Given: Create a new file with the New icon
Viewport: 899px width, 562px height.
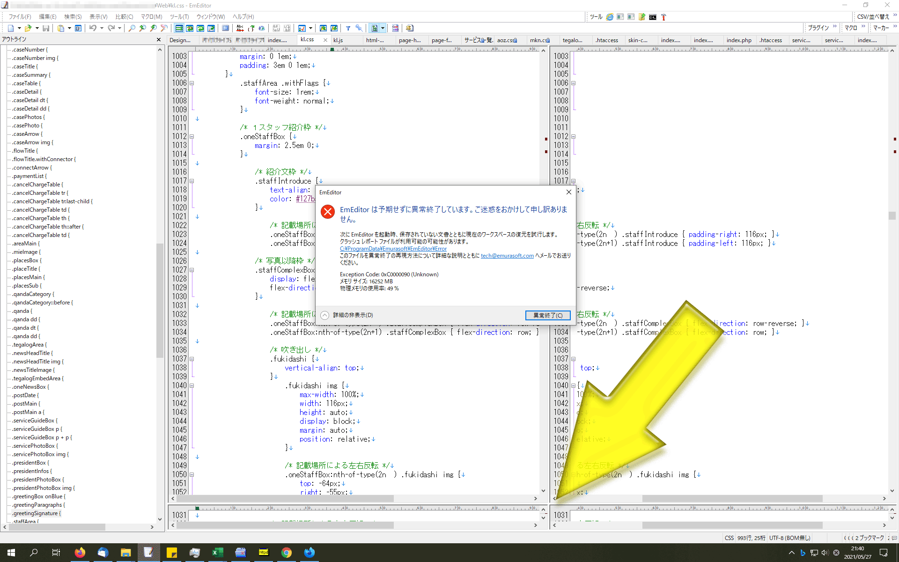Looking at the screenshot, I should tap(10, 28).
